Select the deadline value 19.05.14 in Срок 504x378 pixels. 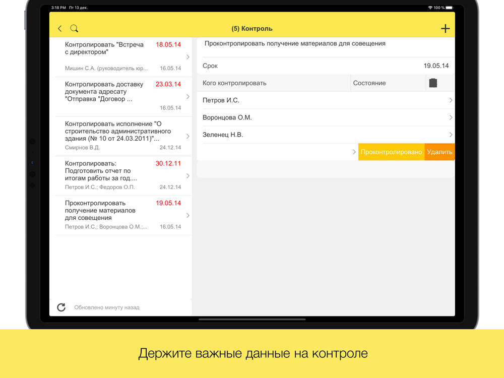click(x=436, y=66)
